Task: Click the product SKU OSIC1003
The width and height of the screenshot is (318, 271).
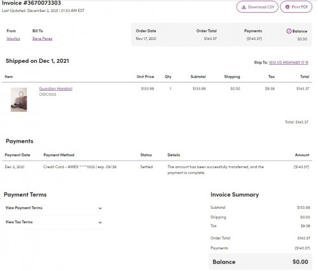Action: [48, 95]
